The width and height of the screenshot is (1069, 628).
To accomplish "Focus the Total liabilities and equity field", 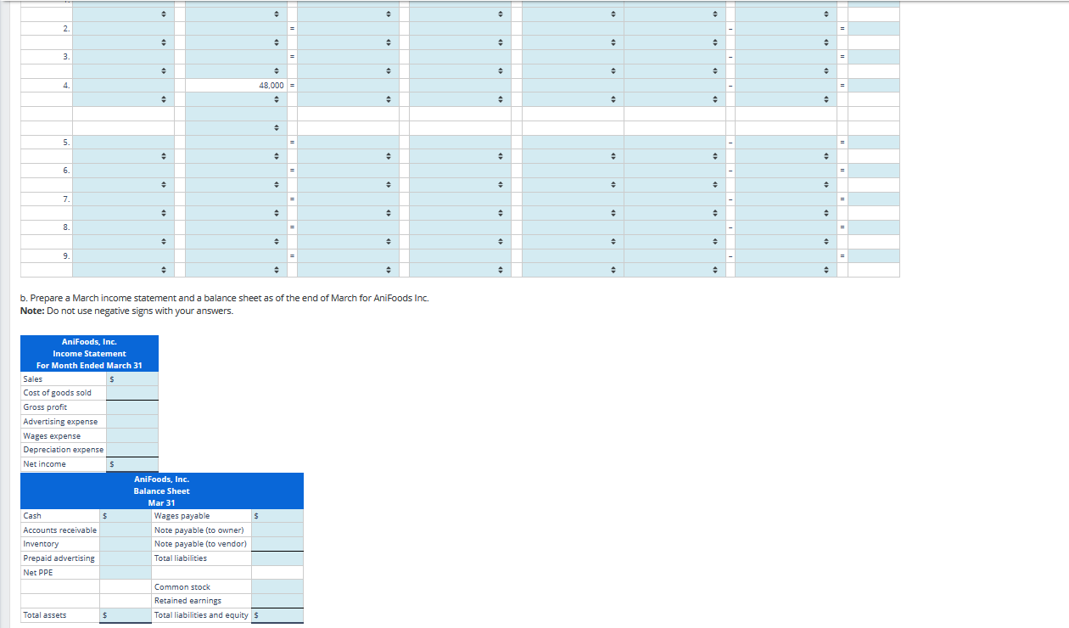I will coord(277,615).
